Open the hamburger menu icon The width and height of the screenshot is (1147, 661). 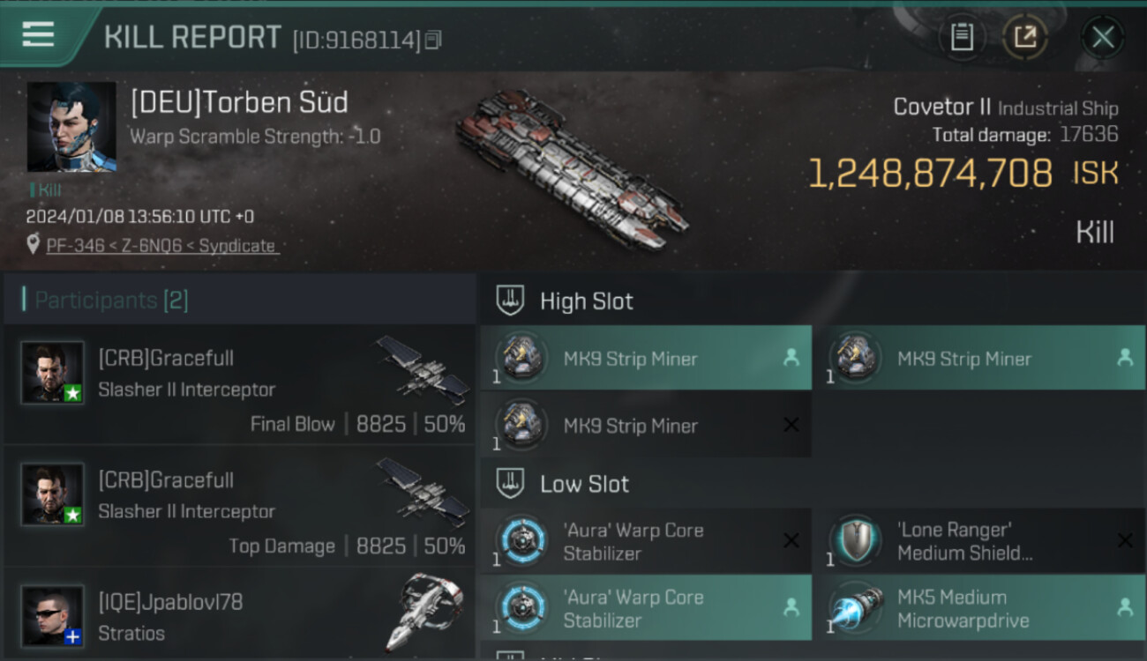point(38,34)
